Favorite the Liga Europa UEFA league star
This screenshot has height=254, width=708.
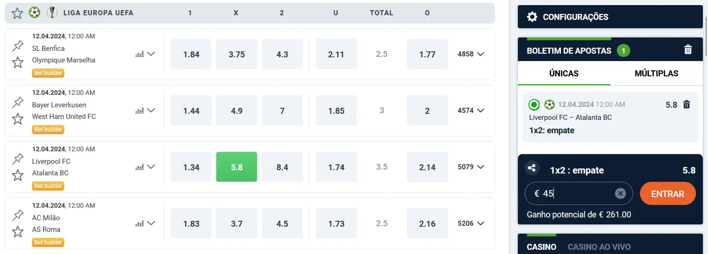(x=17, y=13)
